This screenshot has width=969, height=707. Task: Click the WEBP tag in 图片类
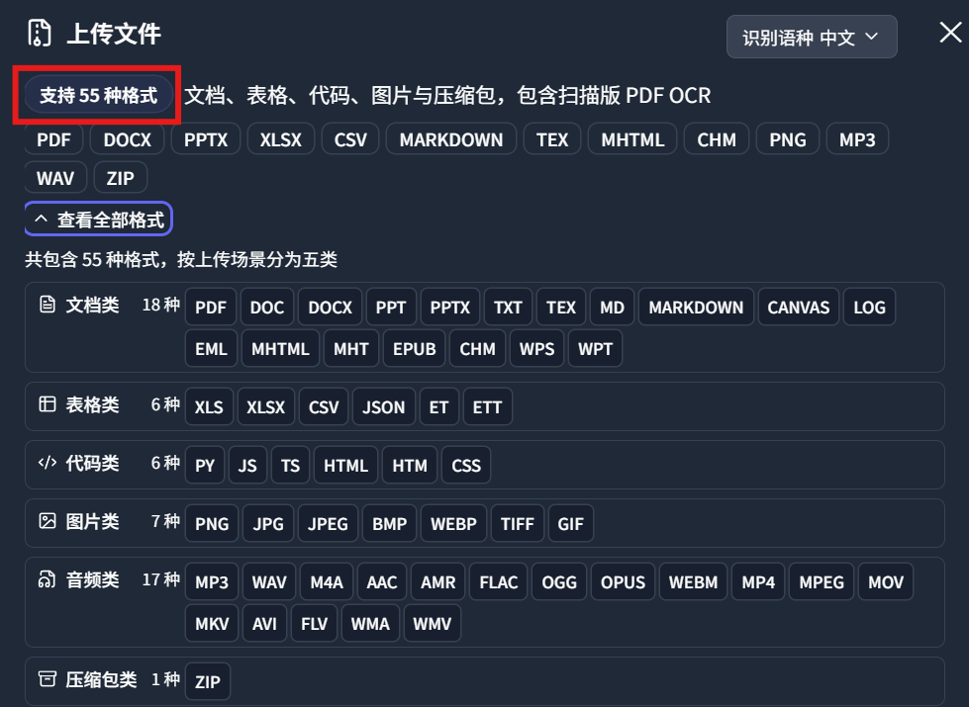tap(453, 524)
